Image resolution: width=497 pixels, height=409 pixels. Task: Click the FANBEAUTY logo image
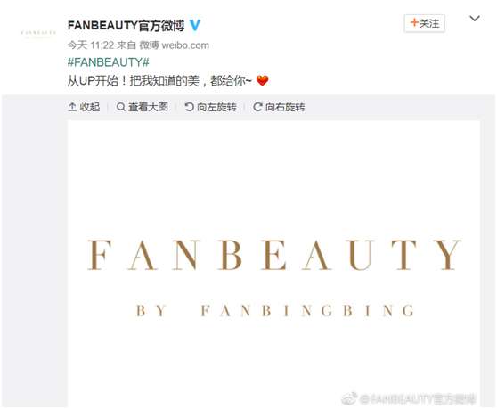tap(273, 264)
